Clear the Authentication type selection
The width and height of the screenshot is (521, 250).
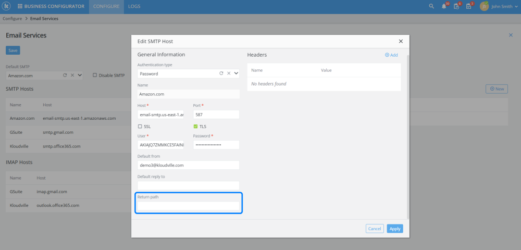click(x=229, y=73)
